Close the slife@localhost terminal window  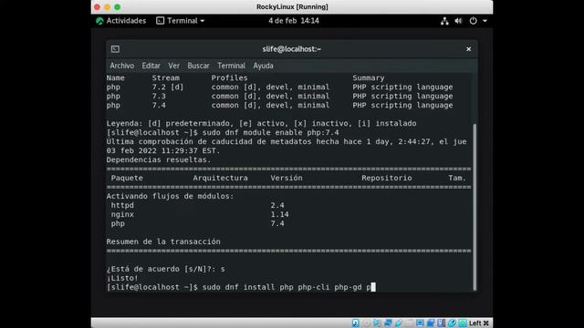pos(468,49)
